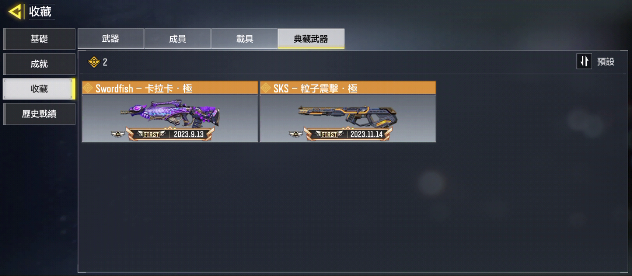Click the sort order arrows icon
This screenshot has width=632, height=276.
pos(584,61)
